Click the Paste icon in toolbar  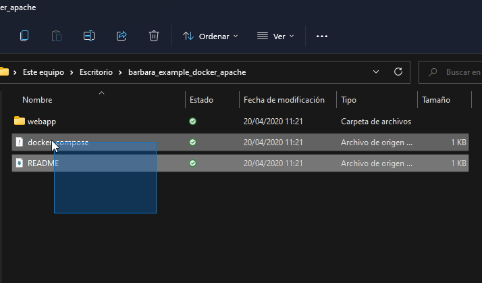(x=57, y=36)
